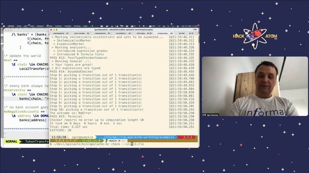This screenshot has height=173, width=309.
Task: Click terminal window title igor@pumpkin
Action: pos(124,30)
